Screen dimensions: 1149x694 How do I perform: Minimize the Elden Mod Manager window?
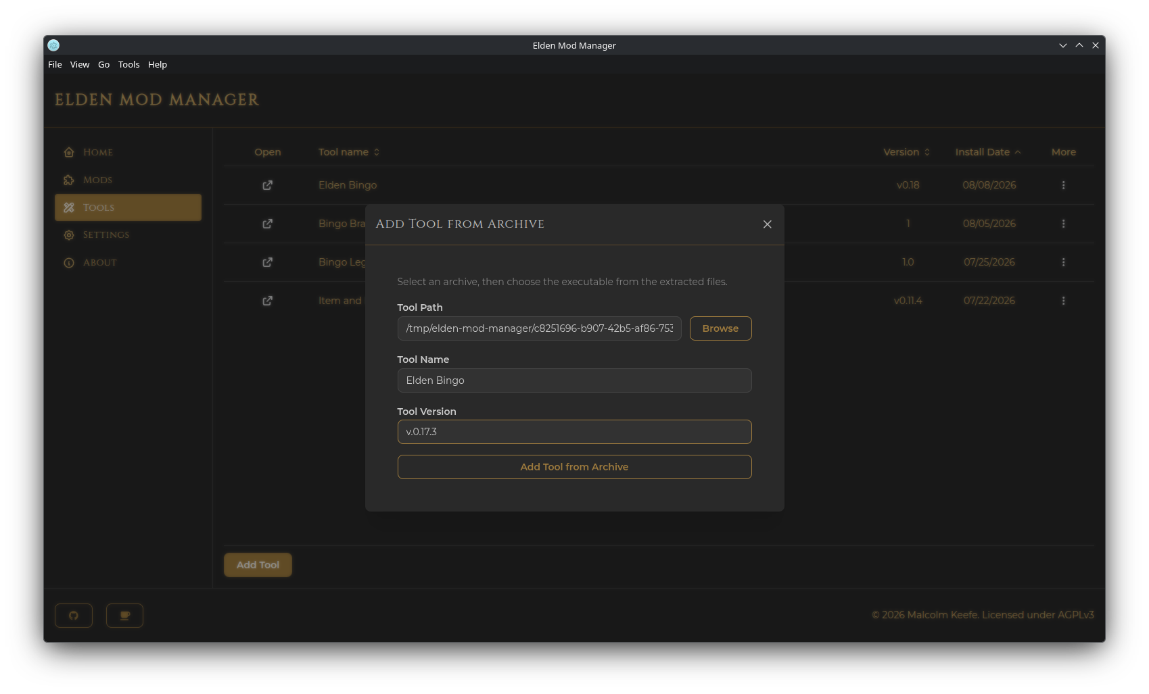click(x=1062, y=45)
